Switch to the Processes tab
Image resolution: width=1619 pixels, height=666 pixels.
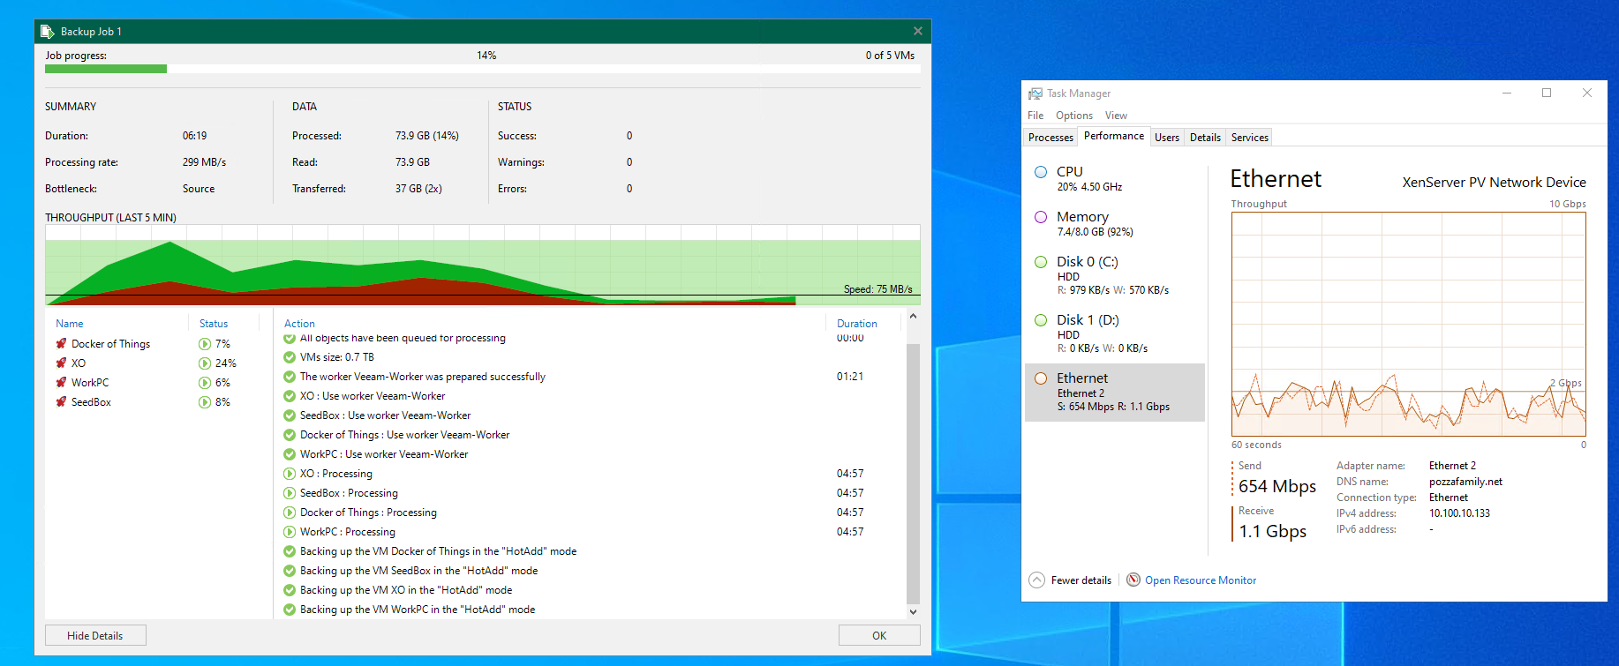click(x=1050, y=138)
